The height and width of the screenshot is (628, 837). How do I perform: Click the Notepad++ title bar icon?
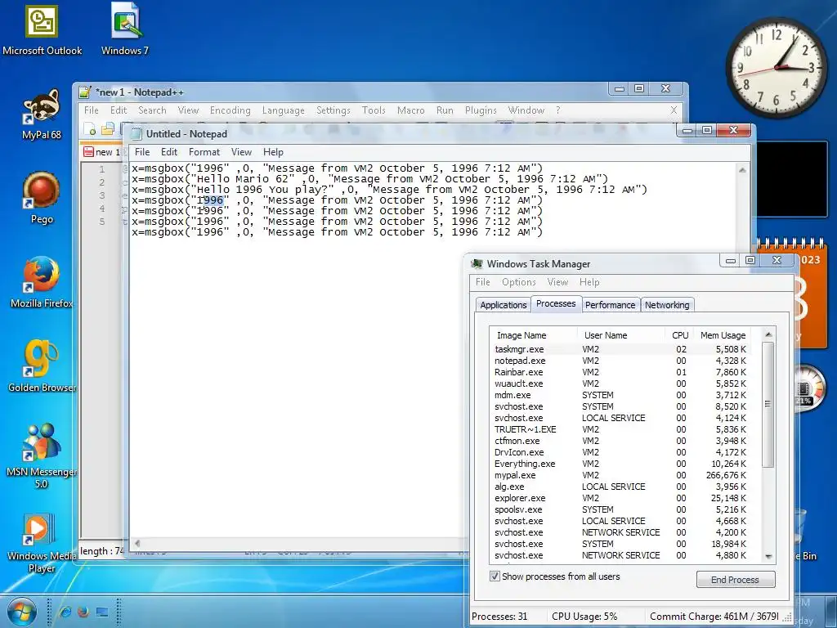coord(85,92)
